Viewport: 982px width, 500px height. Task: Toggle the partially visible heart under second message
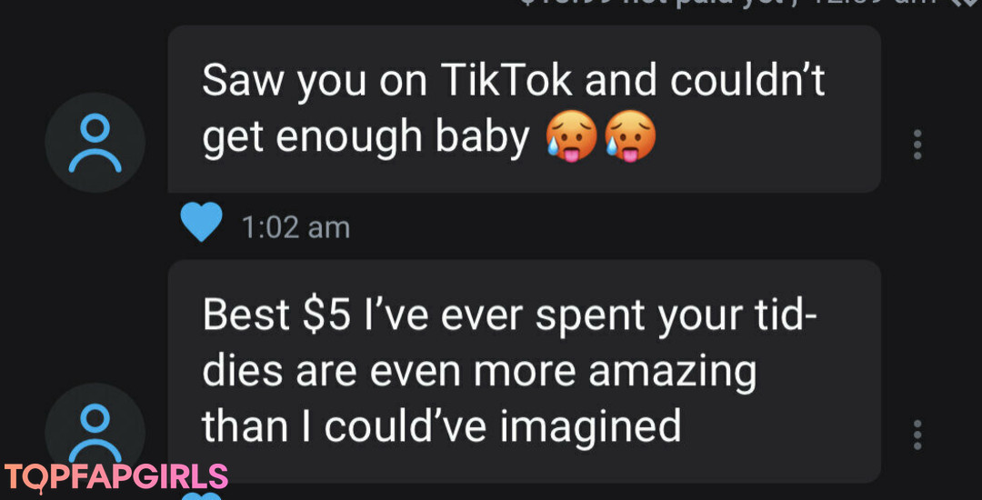pyautogui.click(x=201, y=495)
